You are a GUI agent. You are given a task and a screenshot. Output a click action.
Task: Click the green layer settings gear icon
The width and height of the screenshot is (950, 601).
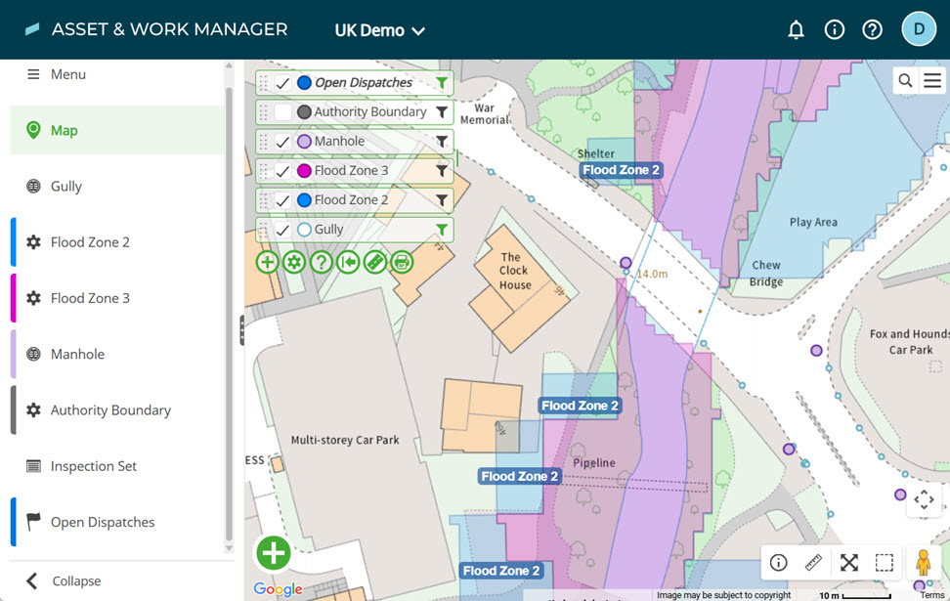pos(294,262)
